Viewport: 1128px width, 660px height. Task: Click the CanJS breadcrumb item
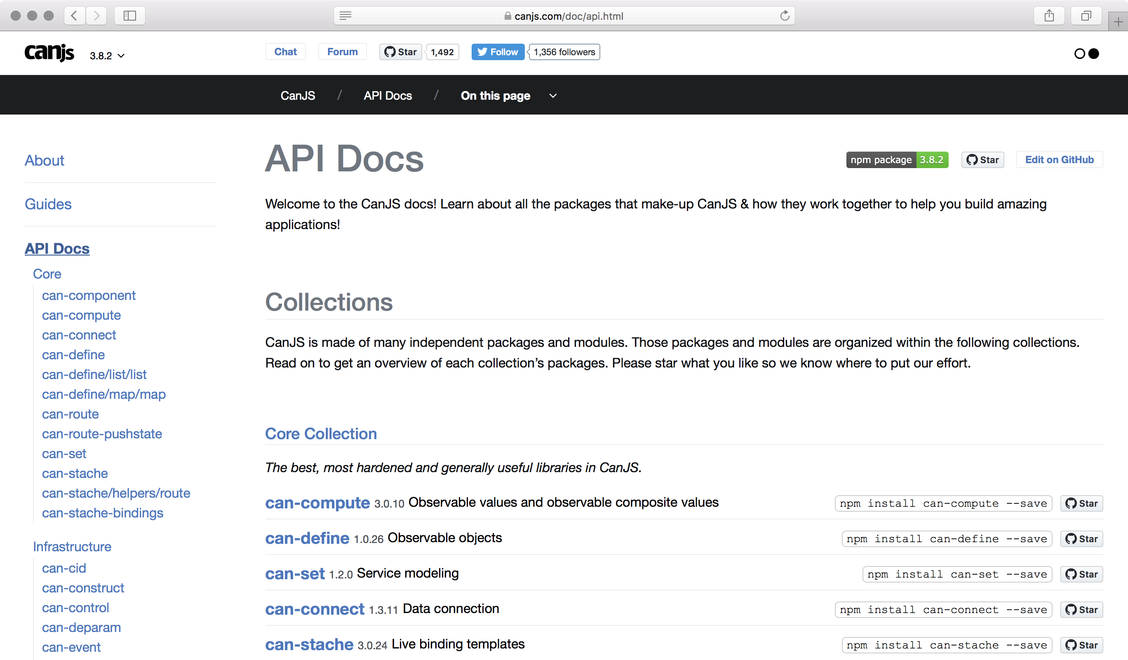pyautogui.click(x=298, y=96)
